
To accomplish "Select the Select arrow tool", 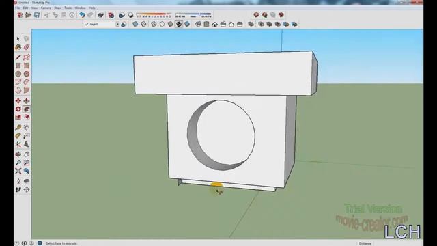I will [x=18, y=39].
